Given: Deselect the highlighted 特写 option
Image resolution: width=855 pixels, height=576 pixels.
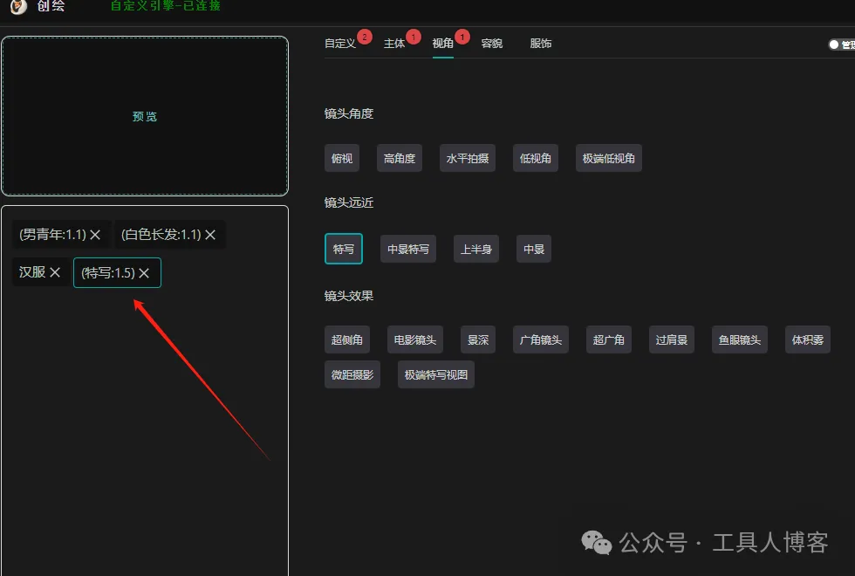Looking at the screenshot, I should click(x=343, y=249).
